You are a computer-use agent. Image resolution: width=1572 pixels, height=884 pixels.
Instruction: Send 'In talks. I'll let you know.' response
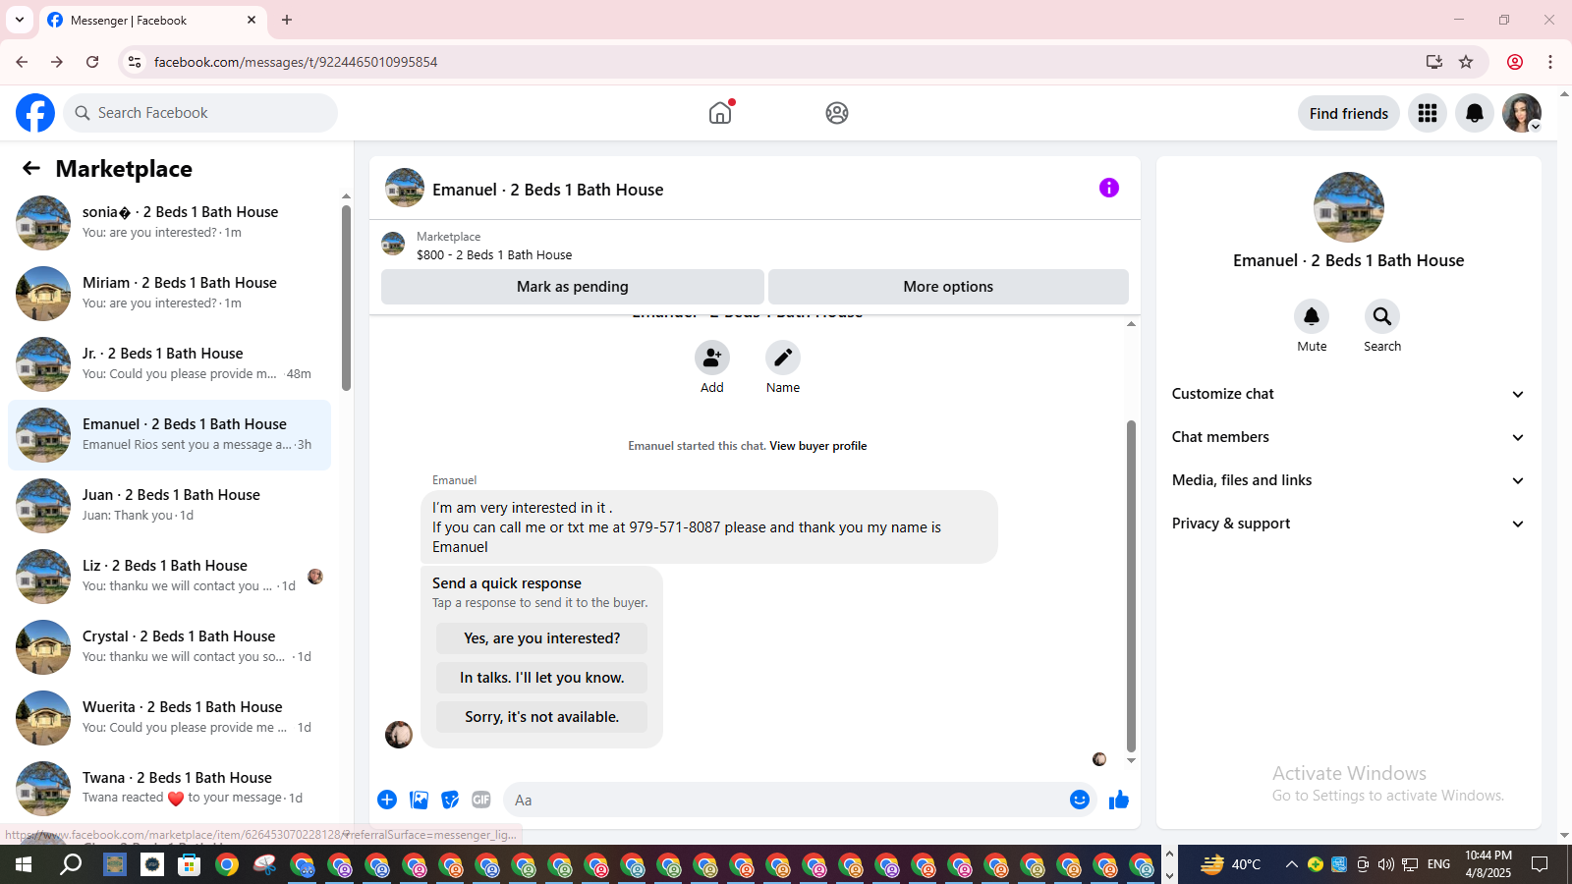(542, 678)
